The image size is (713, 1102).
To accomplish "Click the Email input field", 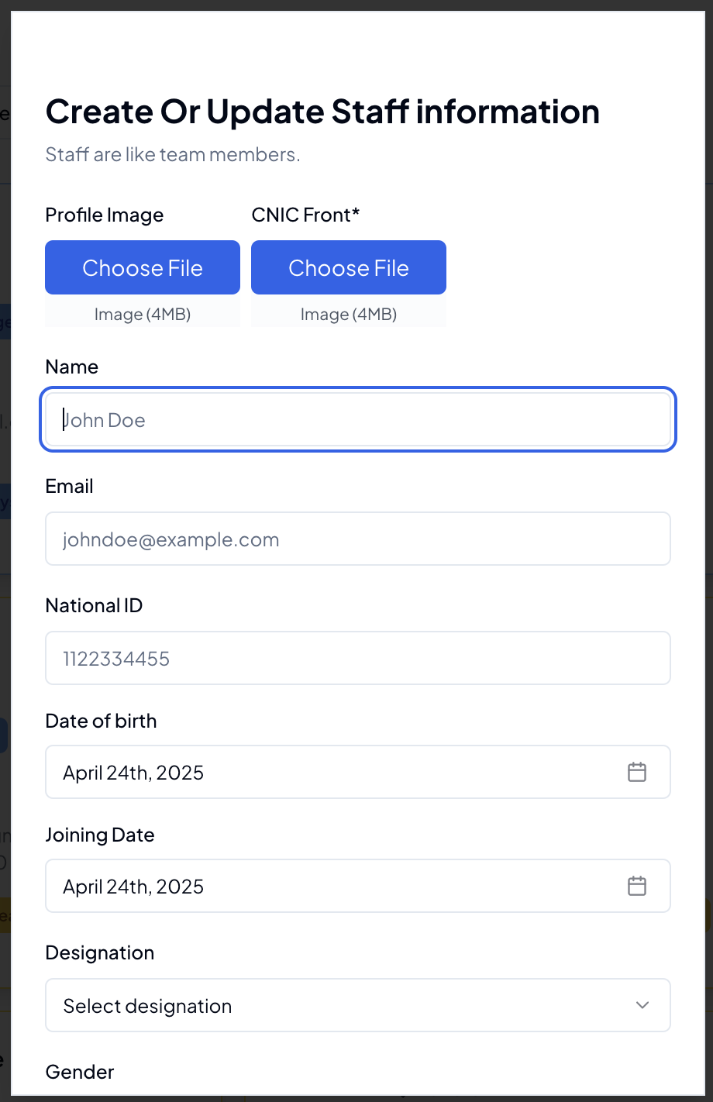I will click(x=357, y=539).
